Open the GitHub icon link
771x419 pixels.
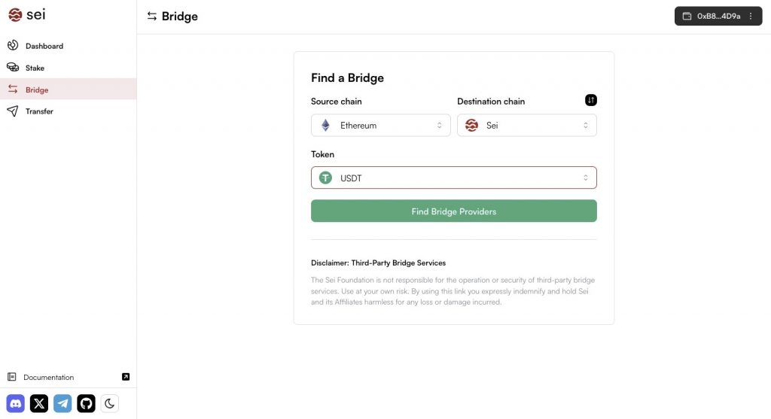click(86, 403)
